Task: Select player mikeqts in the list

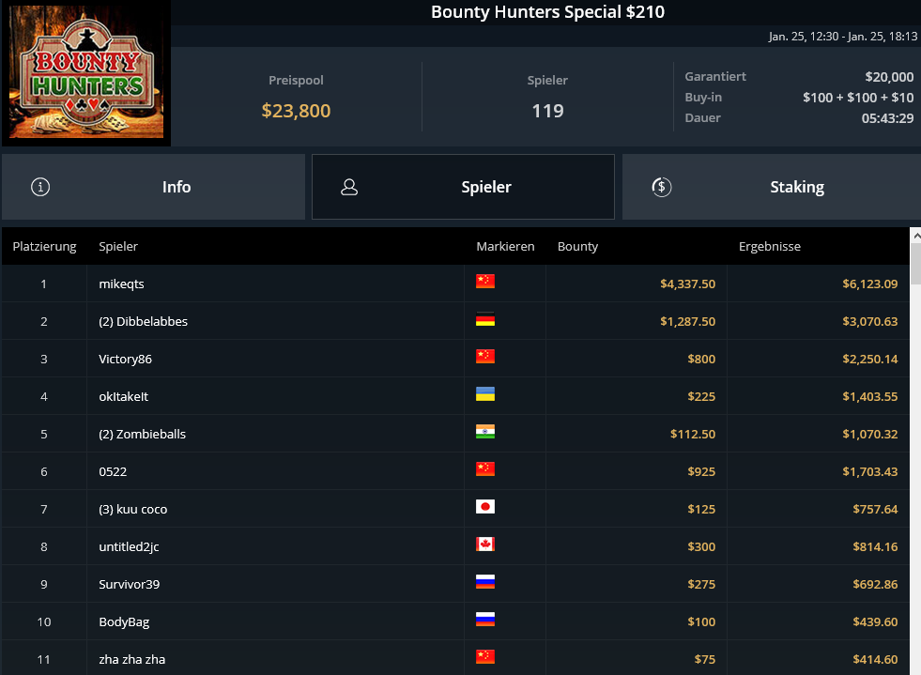Action: click(x=121, y=284)
